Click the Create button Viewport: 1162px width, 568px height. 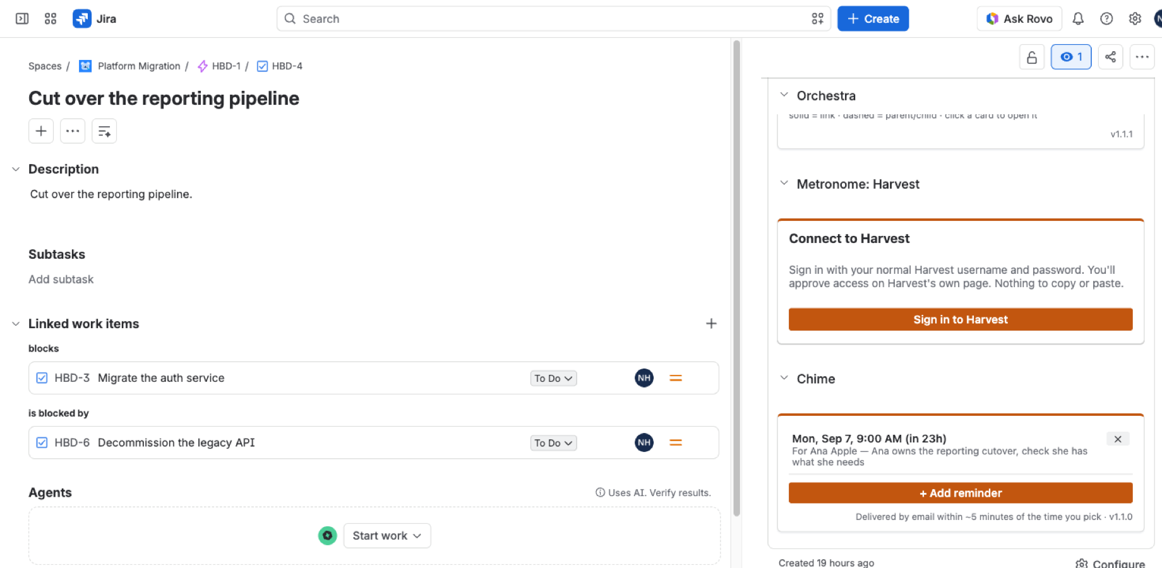point(873,19)
